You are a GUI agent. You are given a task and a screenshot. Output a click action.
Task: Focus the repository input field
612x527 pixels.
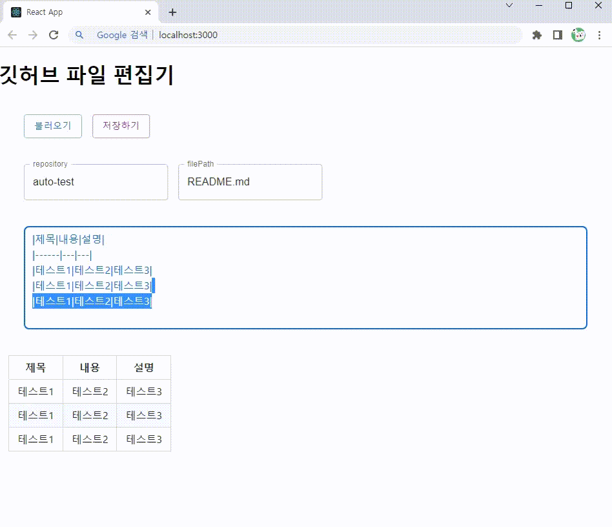coord(96,182)
